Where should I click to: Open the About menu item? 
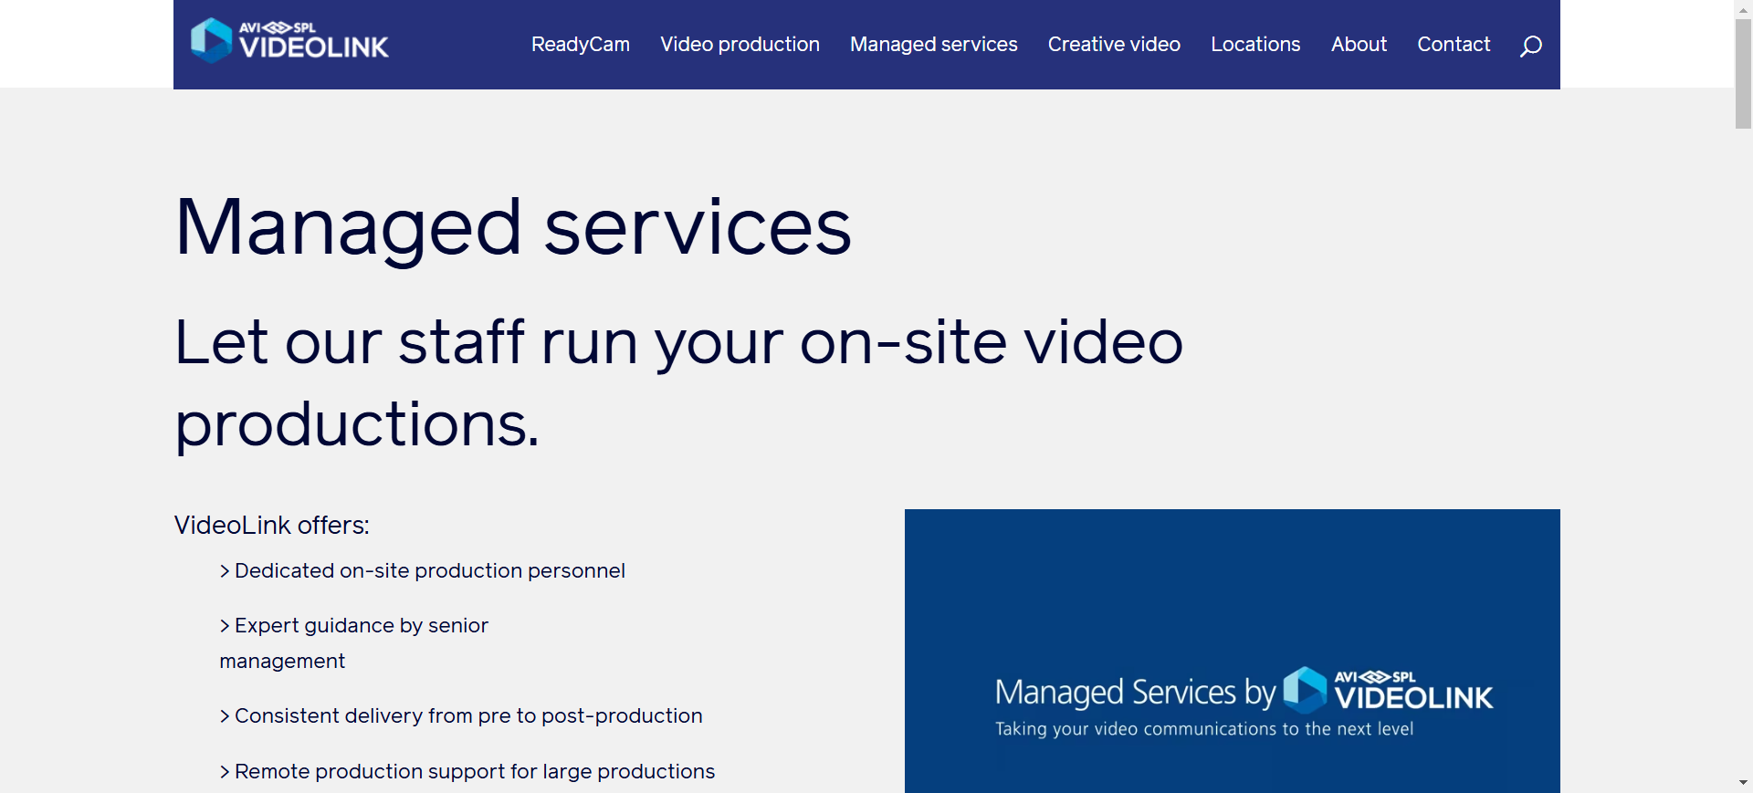[x=1359, y=45]
